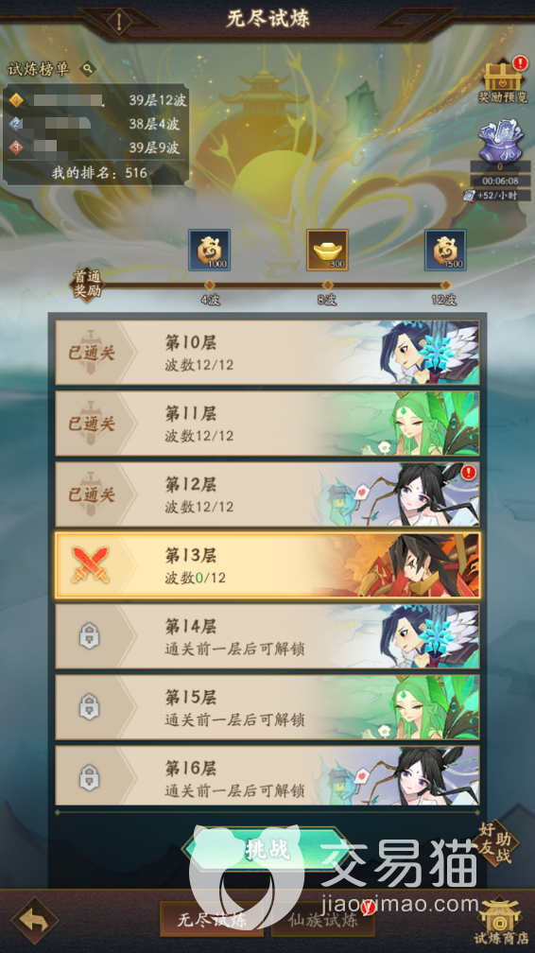Tap the 4波 reward item icon (1000)
Viewport: 535px width, 953px height.
209,250
